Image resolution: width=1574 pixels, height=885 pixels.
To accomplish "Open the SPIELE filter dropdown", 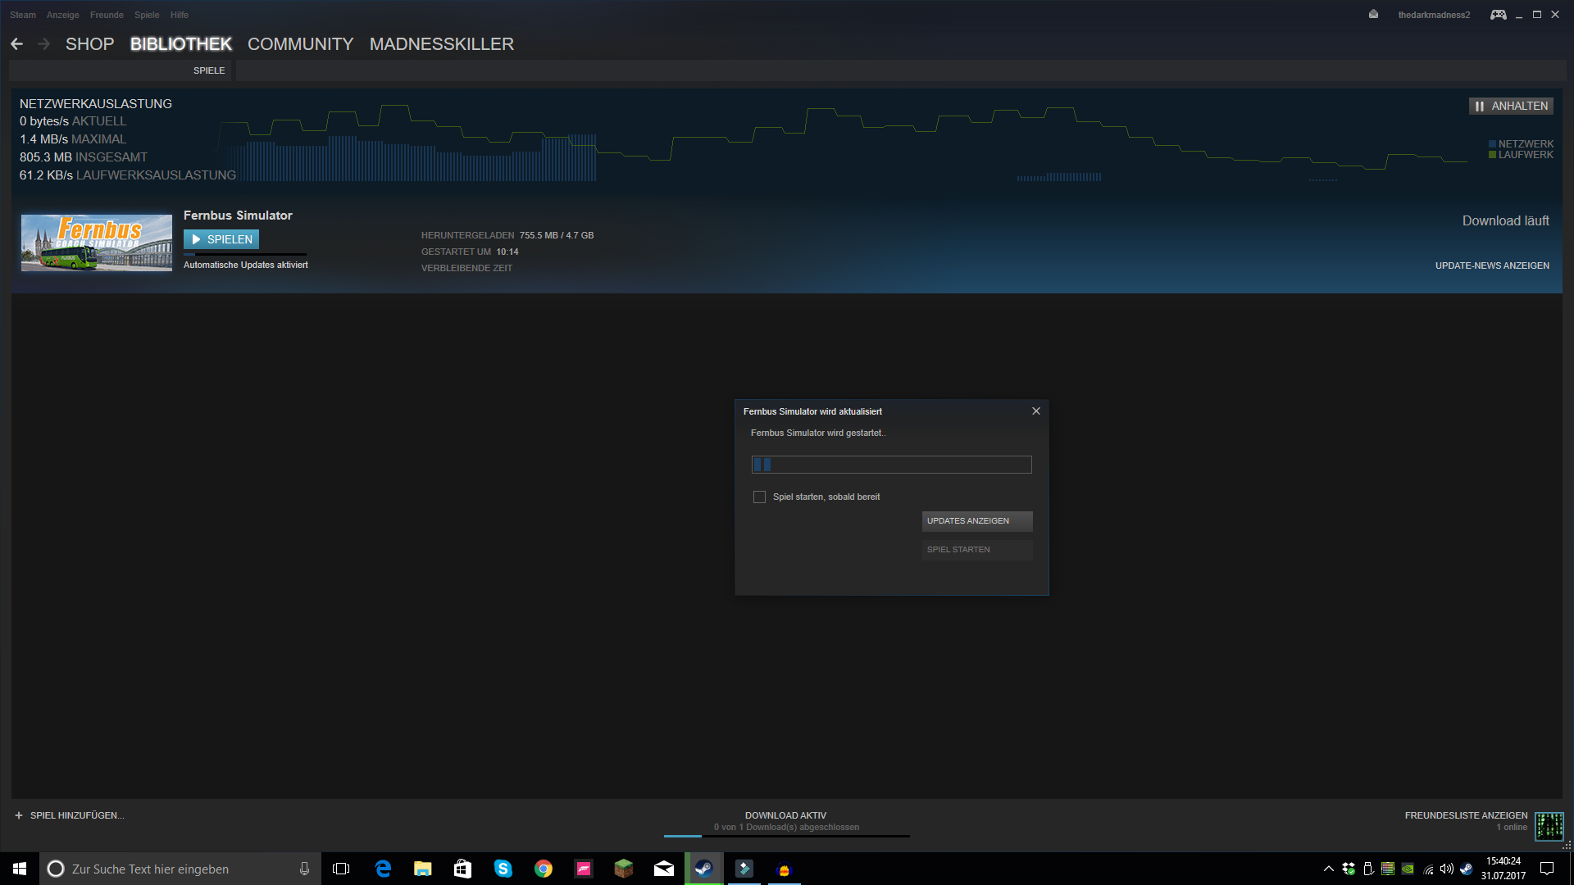I will 209,70.
